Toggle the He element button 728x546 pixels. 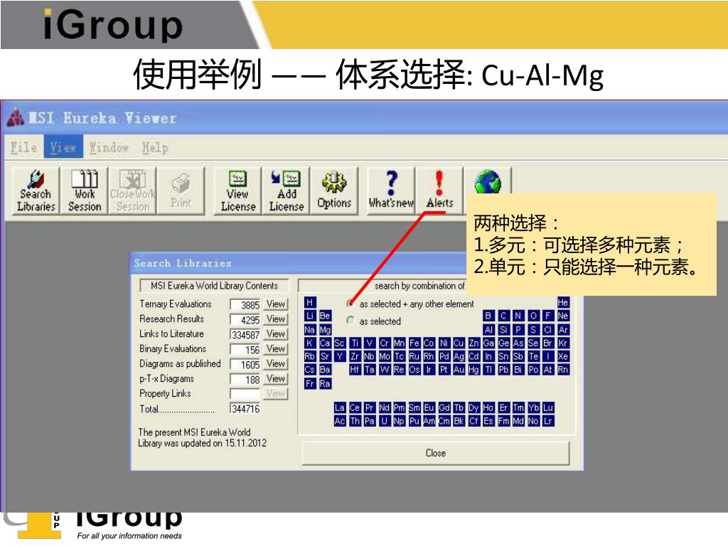pyautogui.click(x=563, y=302)
